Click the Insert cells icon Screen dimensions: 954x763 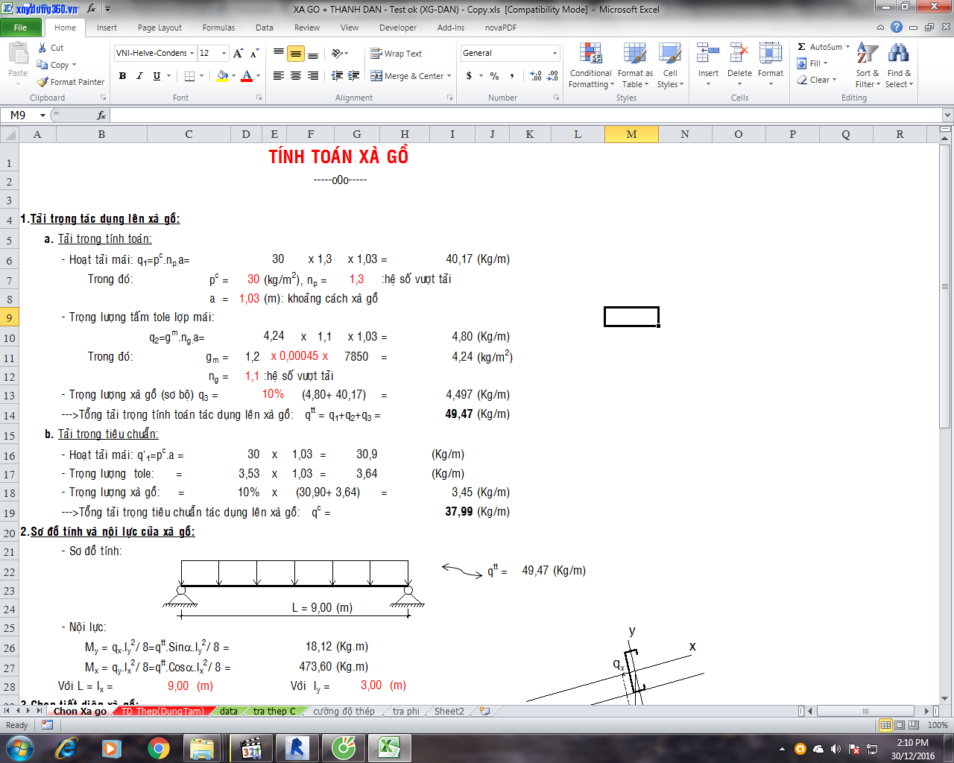[707, 54]
